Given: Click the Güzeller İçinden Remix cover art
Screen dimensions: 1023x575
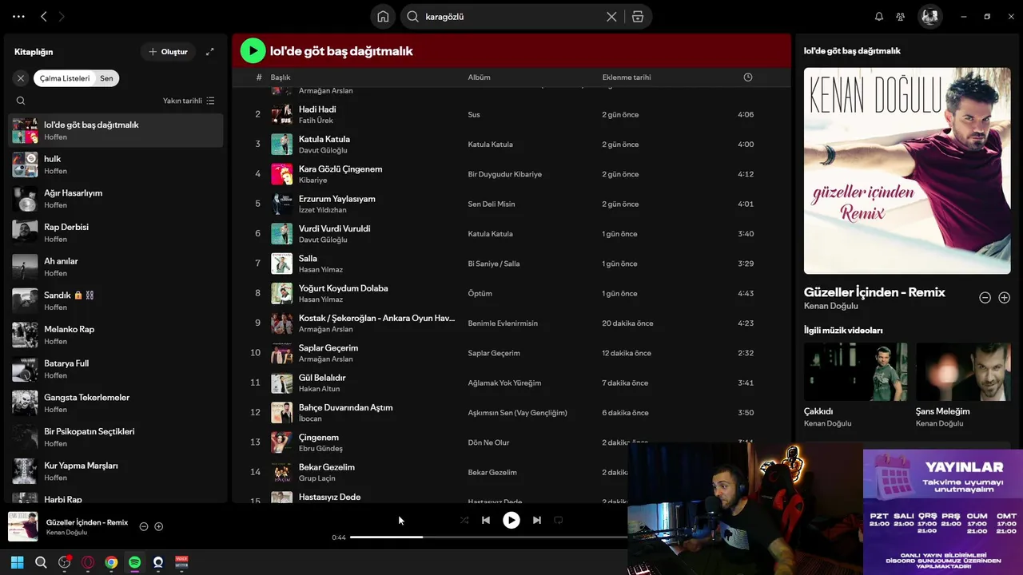Looking at the screenshot, I should click(x=907, y=171).
